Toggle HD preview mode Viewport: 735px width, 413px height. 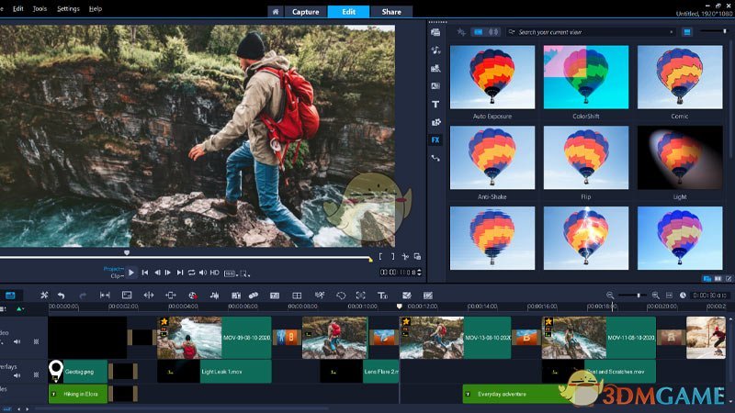pyautogui.click(x=214, y=273)
